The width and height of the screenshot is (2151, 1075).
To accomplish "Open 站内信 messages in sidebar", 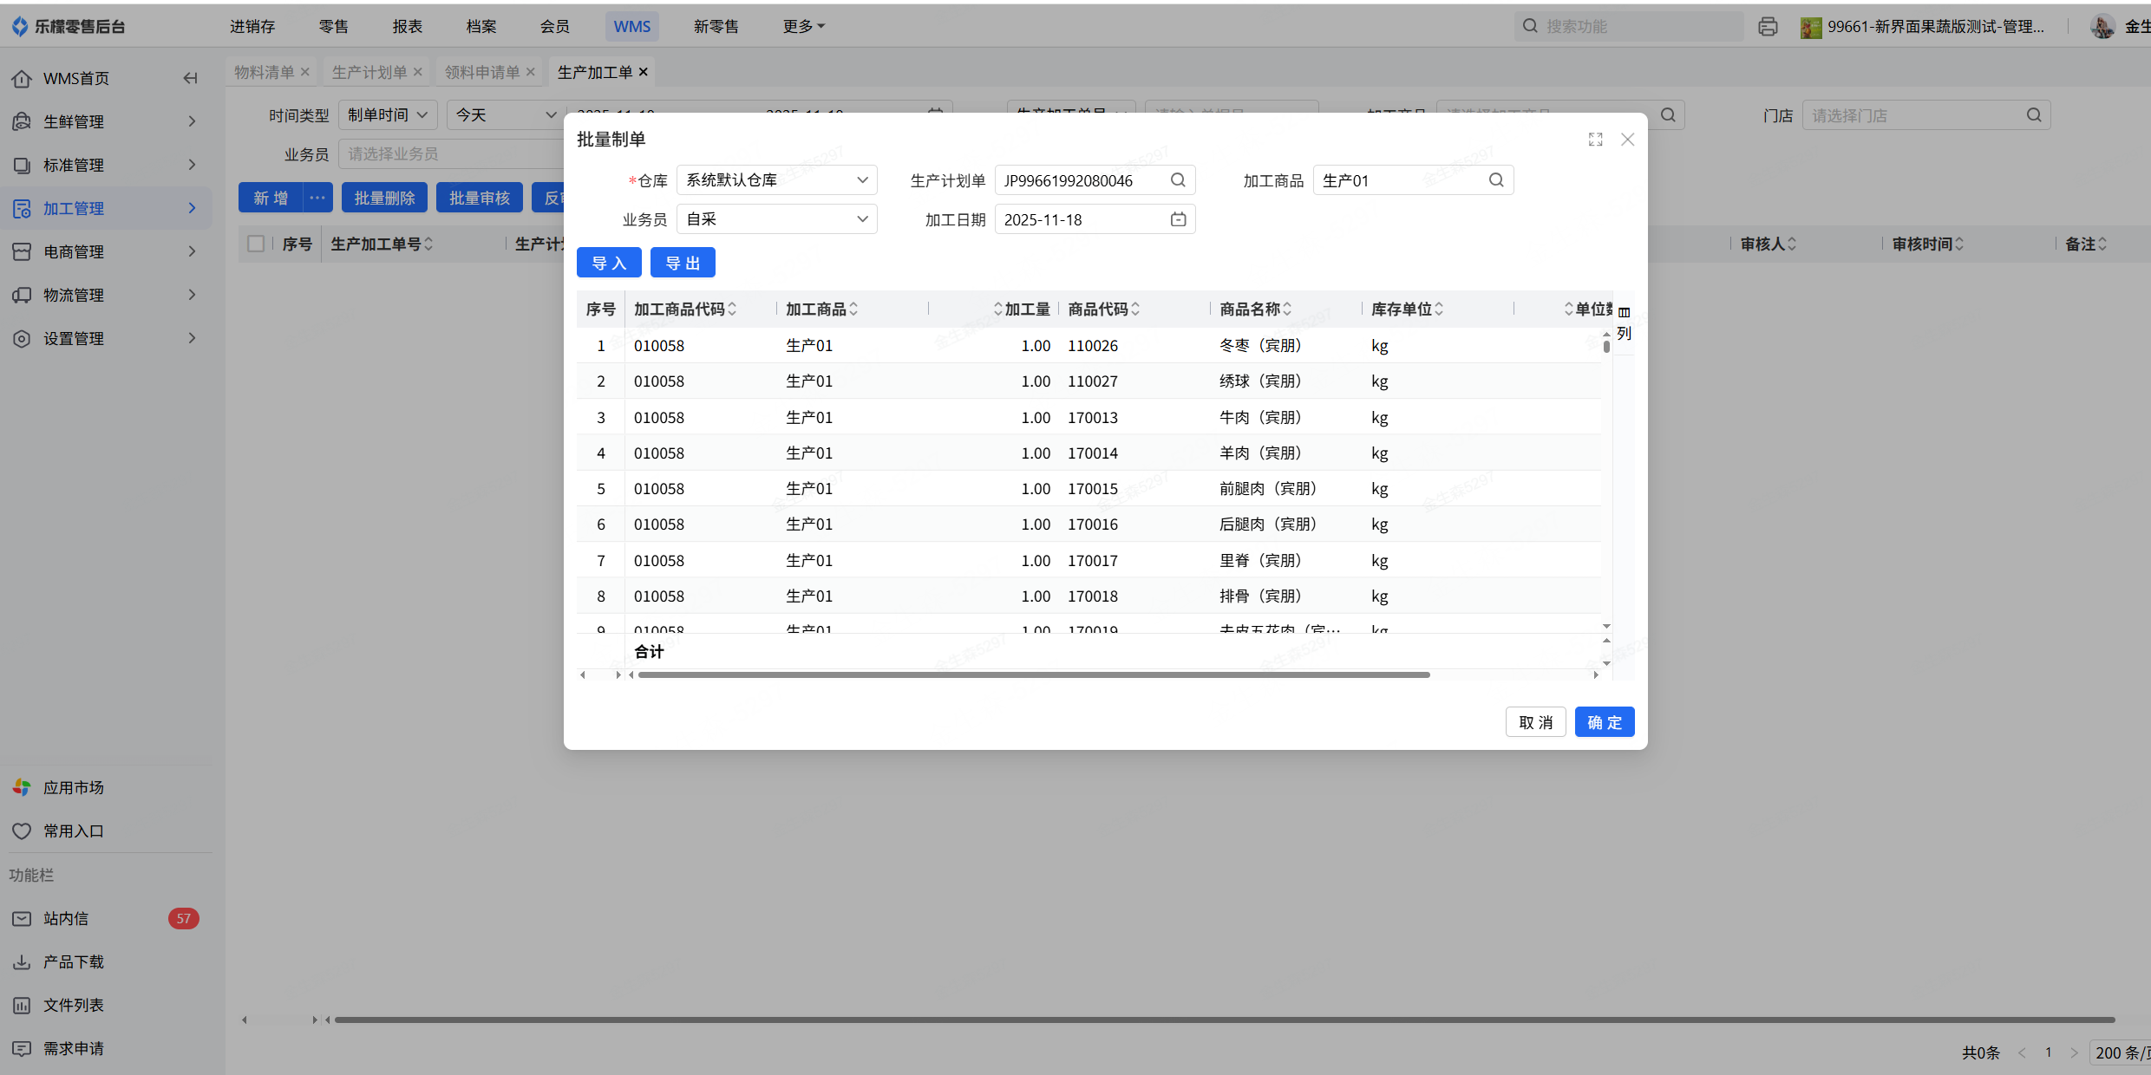I will click(x=66, y=918).
